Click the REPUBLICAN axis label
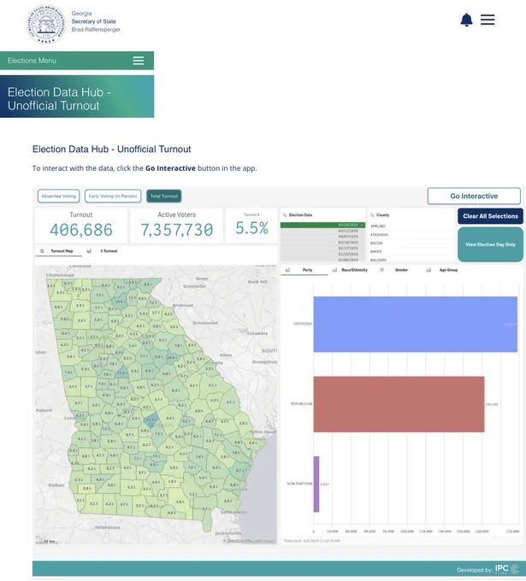526x581 pixels. pyautogui.click(x=301, y=404)
